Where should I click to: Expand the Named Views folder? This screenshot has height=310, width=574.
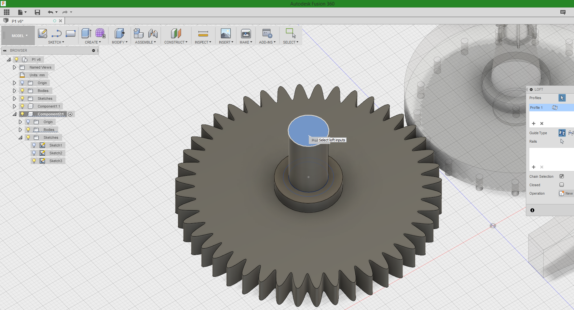point(14,67)
